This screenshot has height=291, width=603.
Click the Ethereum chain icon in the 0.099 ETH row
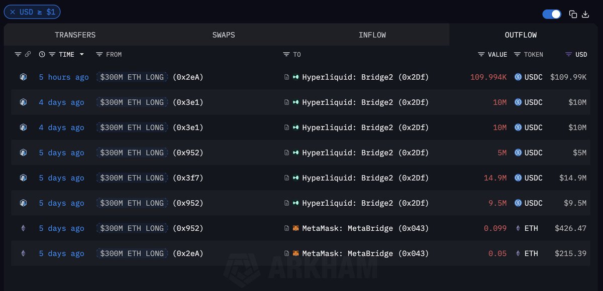click(x=23, y=228)
